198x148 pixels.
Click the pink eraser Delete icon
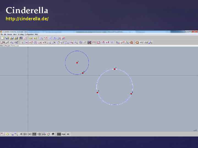tap(64, 38)
